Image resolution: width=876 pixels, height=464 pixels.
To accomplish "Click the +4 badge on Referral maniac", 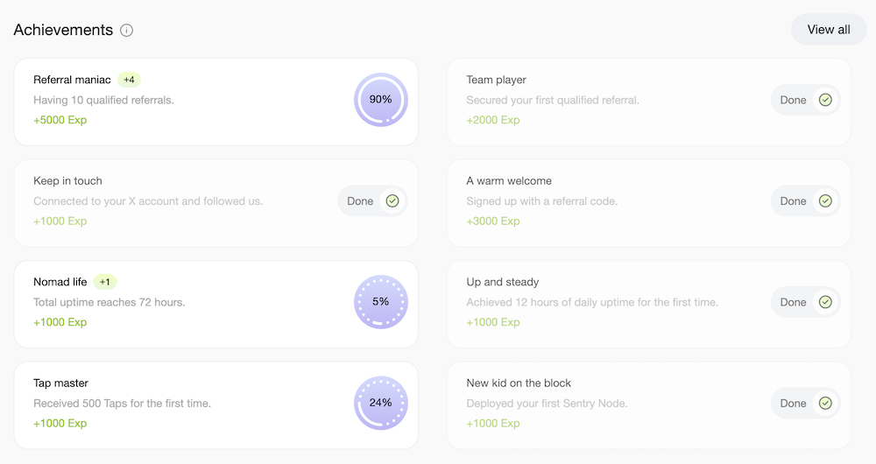I will pyautogui.click(x=129, y=80).
